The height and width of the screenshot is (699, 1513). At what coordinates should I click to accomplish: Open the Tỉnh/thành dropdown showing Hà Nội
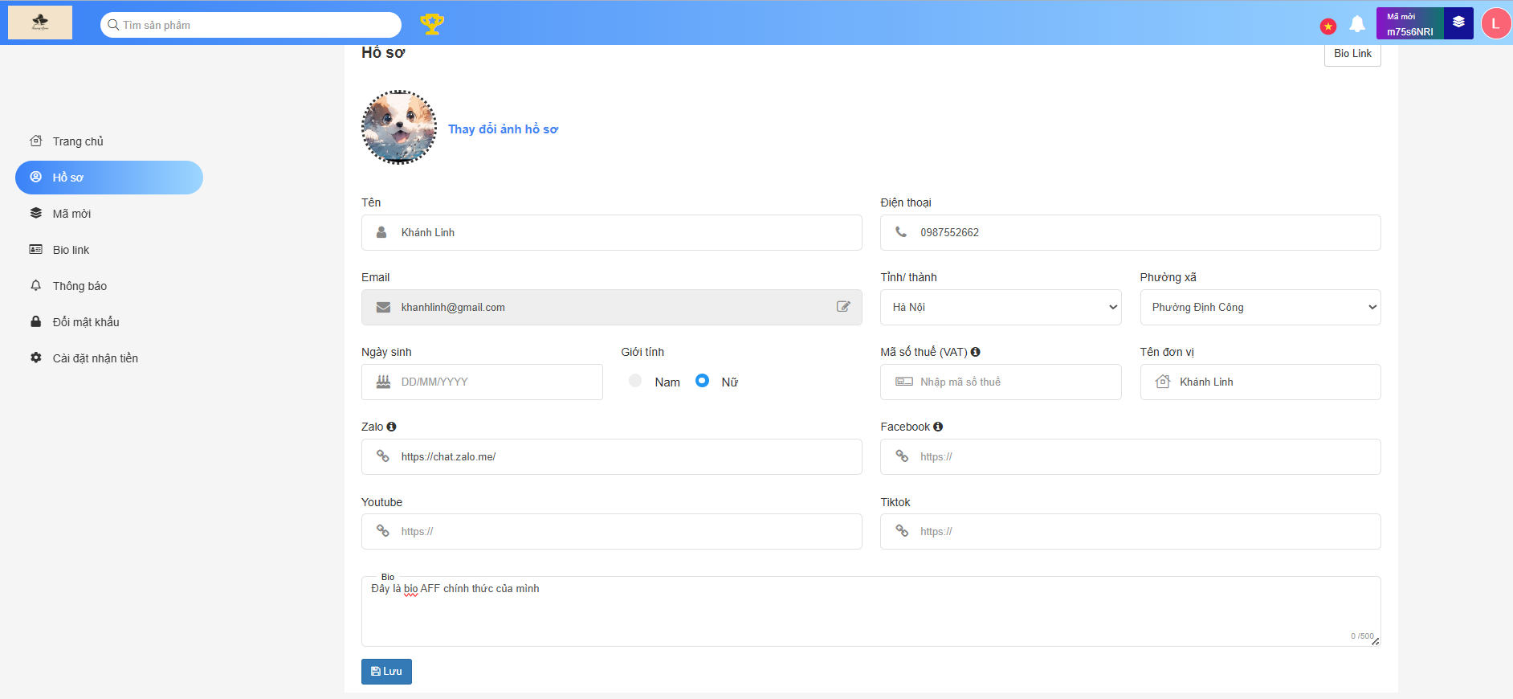pyautogui.click(x=1001, y=307)
